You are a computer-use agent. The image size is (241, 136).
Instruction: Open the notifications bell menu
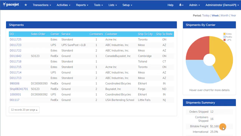(x=181, y=5)
